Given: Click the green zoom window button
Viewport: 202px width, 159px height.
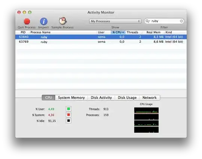Looking at the screenshot, I should (30, 12).
